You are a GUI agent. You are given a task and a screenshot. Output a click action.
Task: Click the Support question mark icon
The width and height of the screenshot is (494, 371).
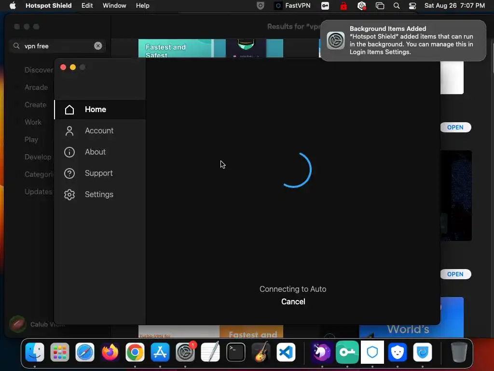point(69,173)
